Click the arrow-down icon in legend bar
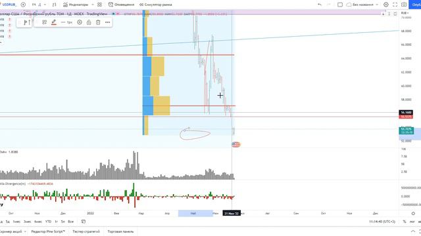The image size is (421, 236). [383, 14]
